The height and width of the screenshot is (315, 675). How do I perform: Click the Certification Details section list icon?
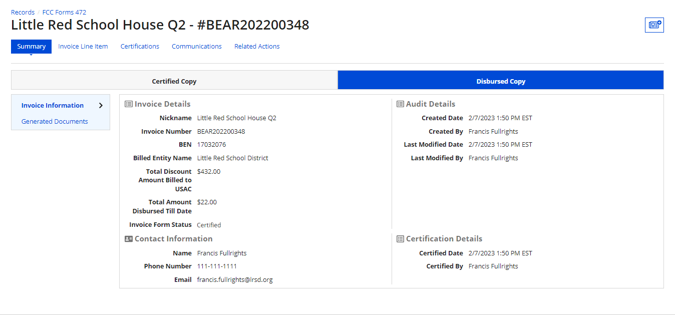(400, 239)
